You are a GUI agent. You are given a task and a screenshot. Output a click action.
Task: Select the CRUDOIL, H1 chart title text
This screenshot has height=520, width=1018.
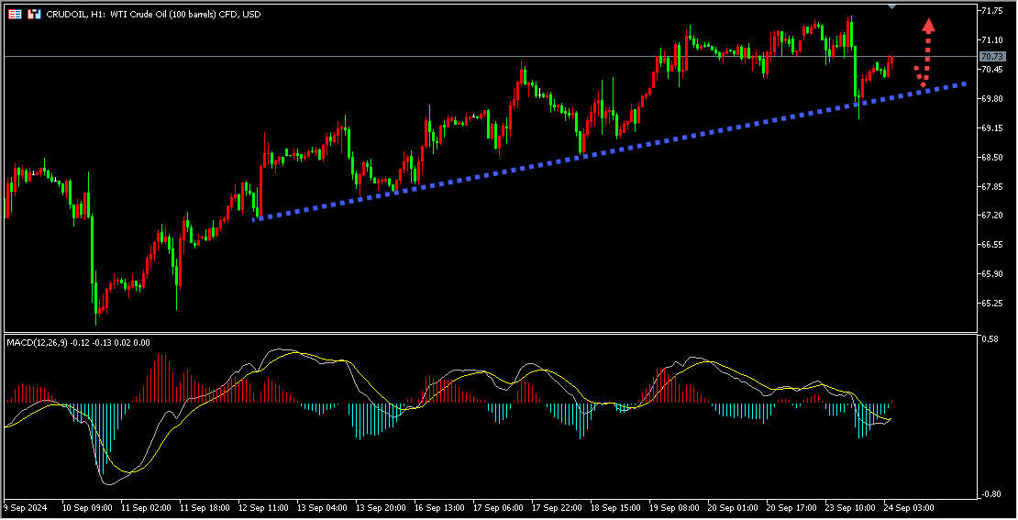click(154, 15)
